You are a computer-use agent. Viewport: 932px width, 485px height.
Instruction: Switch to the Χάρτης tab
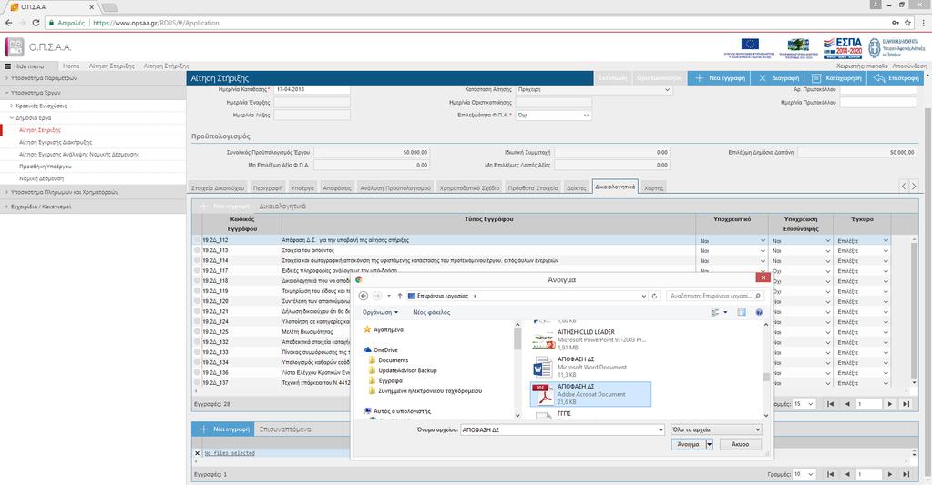[x=654, y=187]
